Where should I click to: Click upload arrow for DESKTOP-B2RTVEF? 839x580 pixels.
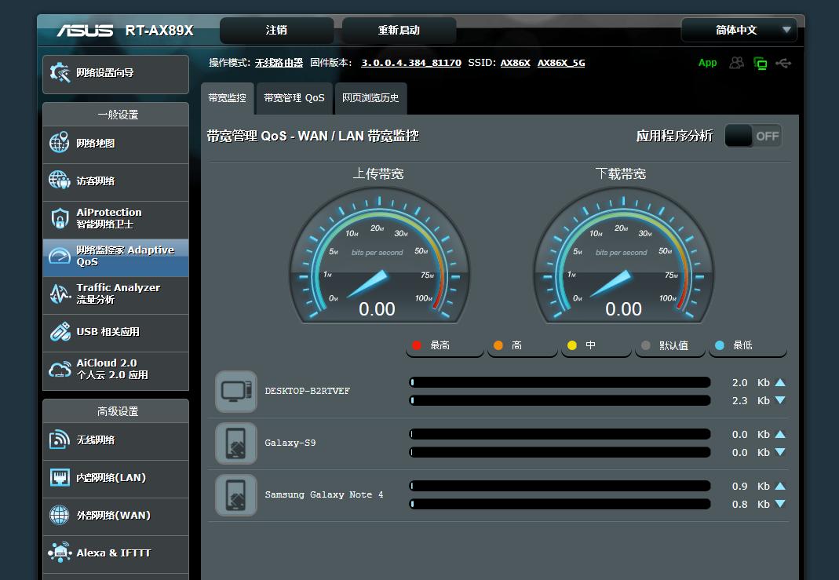(779, 382)
